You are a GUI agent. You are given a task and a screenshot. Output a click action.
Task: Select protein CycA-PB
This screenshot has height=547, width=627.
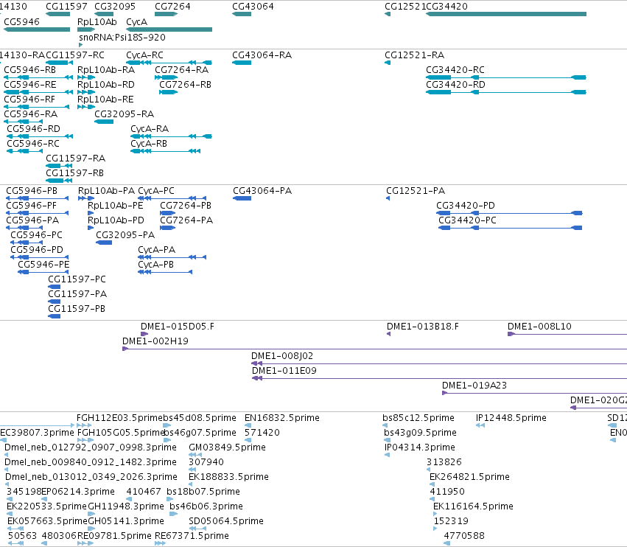click(x=155, y=265)
